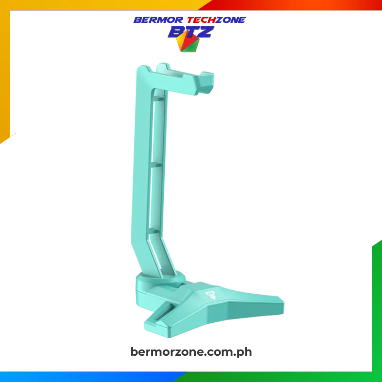Click the yellow bar at top-left corner
Screen dimensions: 382x382
(x=95, y=5)
